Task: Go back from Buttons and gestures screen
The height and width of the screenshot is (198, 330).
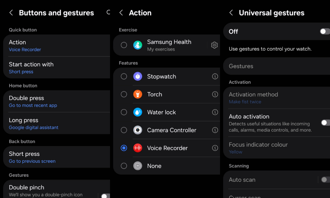Action: [11, 13]
